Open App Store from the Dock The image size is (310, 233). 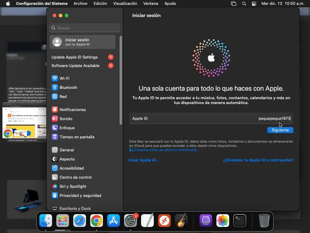point(114,221)
